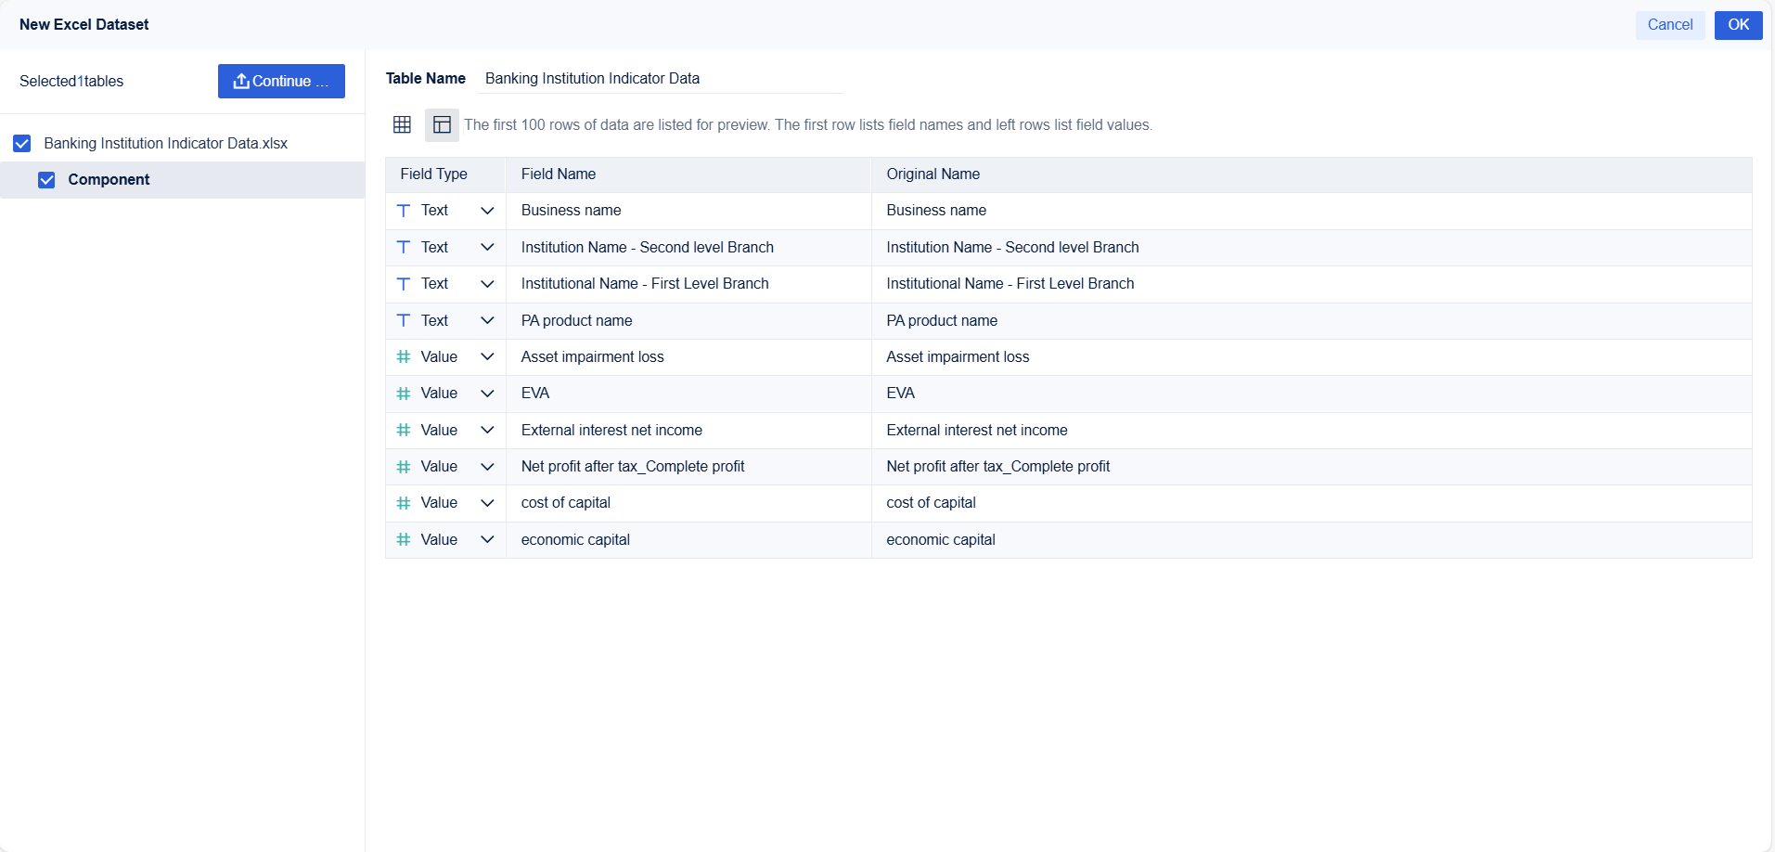This screenshot has width=1775, height=852.
Task: Cancel the new Excel dataset
Action: tap(1669, 25)
